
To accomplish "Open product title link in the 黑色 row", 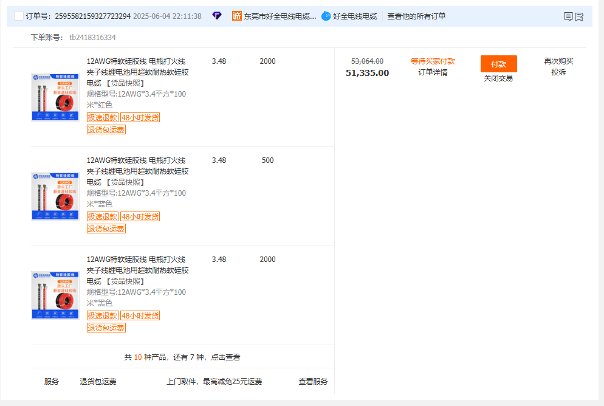I will (x=137, y=270).
